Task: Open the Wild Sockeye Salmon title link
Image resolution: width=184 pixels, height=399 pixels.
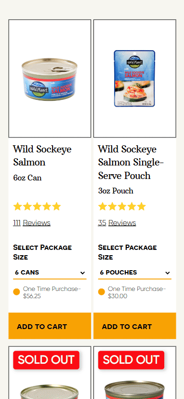Action: 42,155
